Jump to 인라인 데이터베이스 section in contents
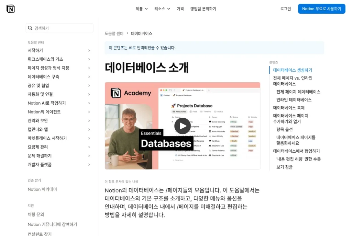Image resolution: width=352 pixels, height=236 pixels. (294, 99)
